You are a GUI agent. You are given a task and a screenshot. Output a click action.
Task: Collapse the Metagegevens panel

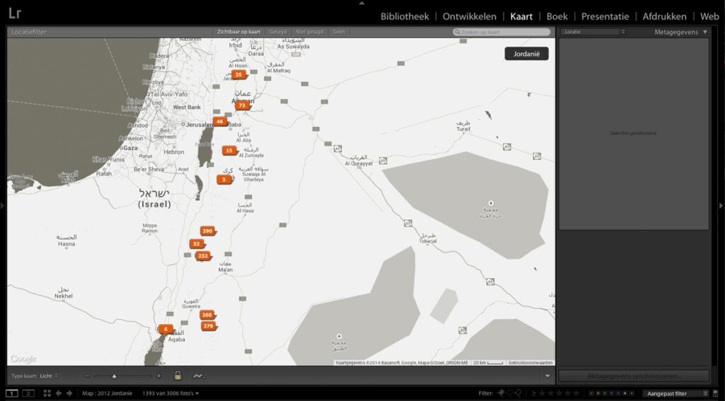704,32
